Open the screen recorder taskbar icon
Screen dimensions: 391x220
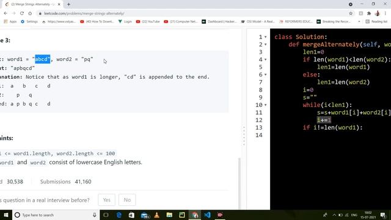point(220,215)
